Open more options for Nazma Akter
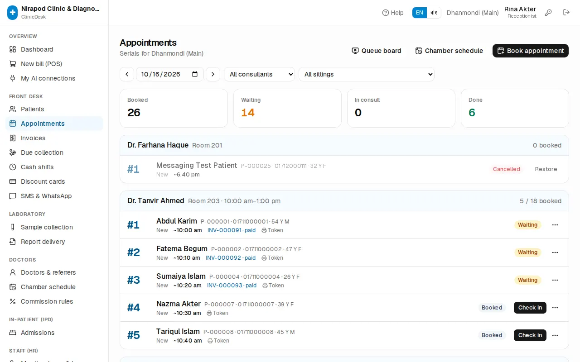Image resolution: width=580 pixels, height=362 pixels. point(555,308)
